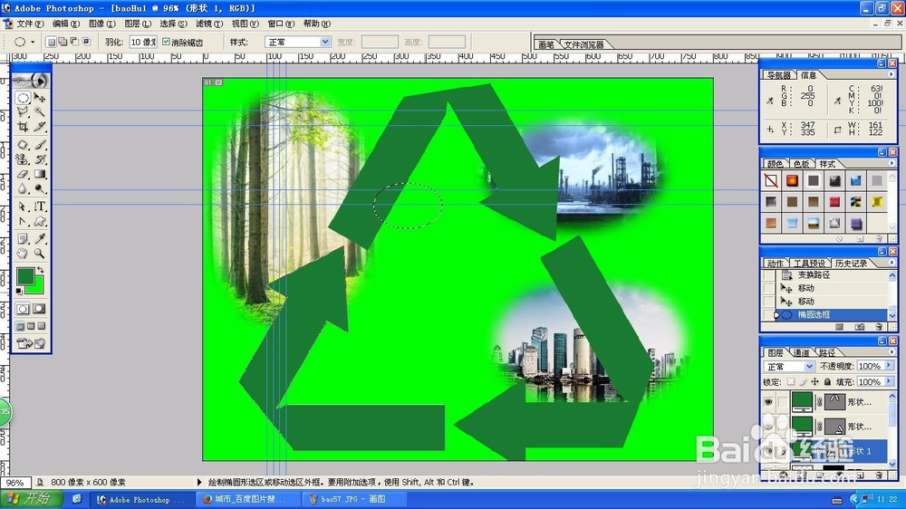Select the Path Selection arrow tool
The height and width of the screenshot is (509, 906).
[x=23, y=206]
